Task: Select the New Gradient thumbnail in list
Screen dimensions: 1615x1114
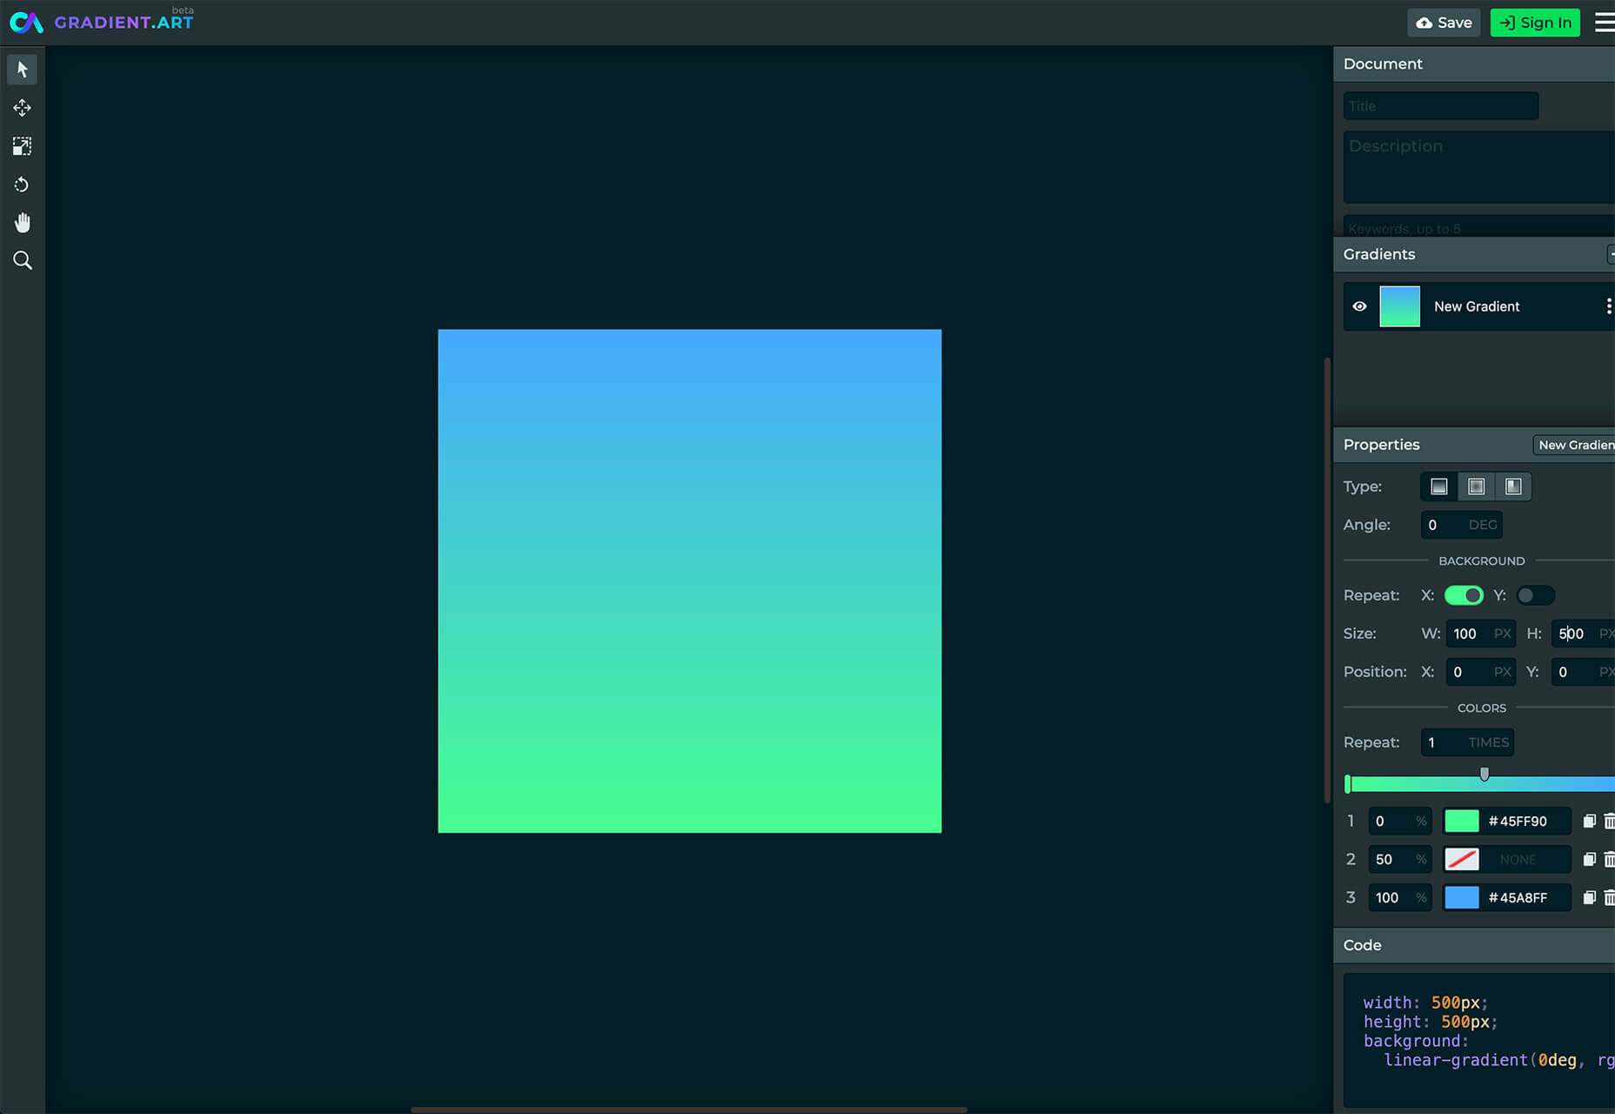Action: (x=1400, y=306)
